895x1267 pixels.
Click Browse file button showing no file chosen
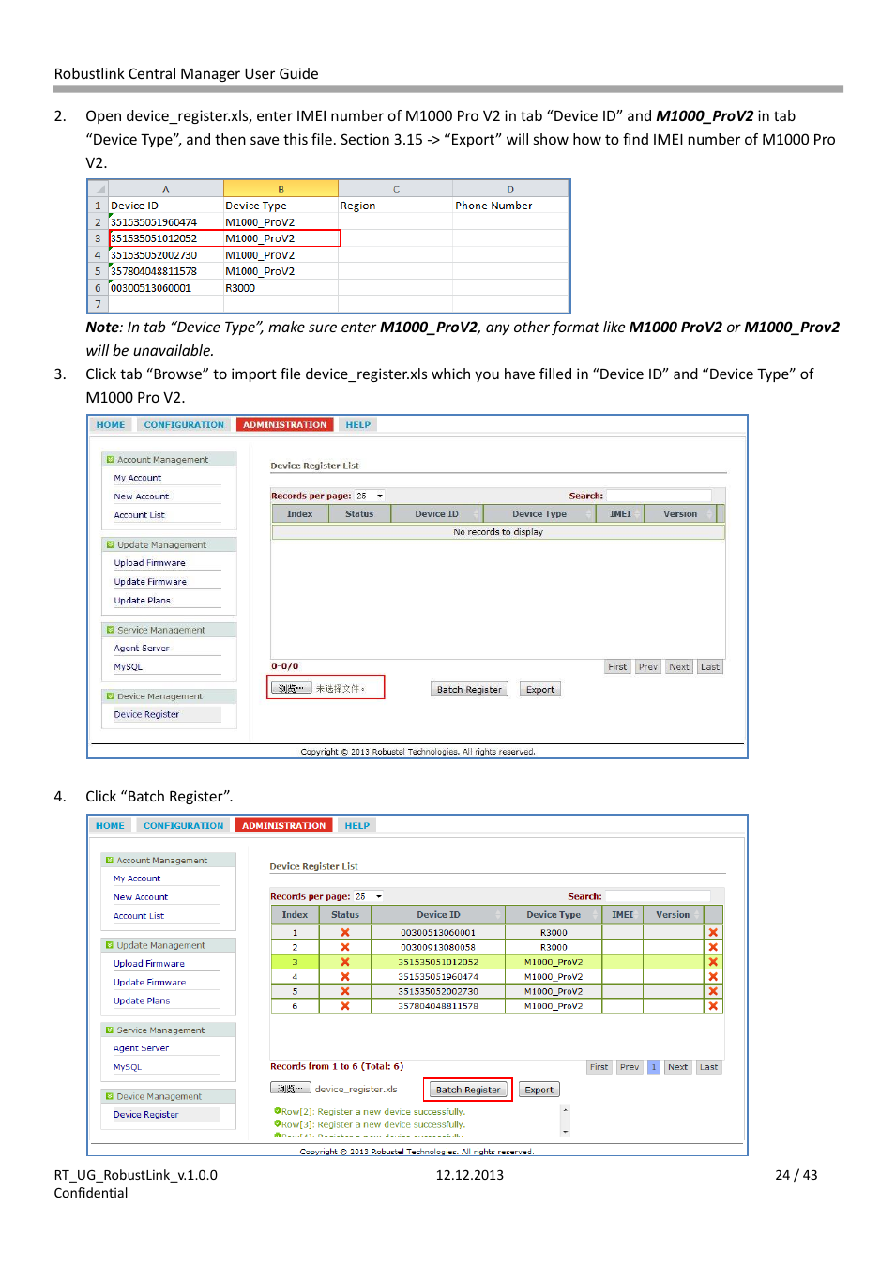pyautogui.click(x=291, y=689)
